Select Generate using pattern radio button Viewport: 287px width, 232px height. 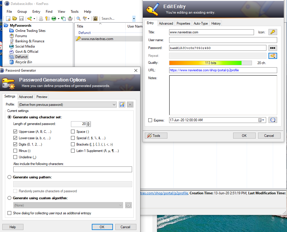(x=9, y=177)
